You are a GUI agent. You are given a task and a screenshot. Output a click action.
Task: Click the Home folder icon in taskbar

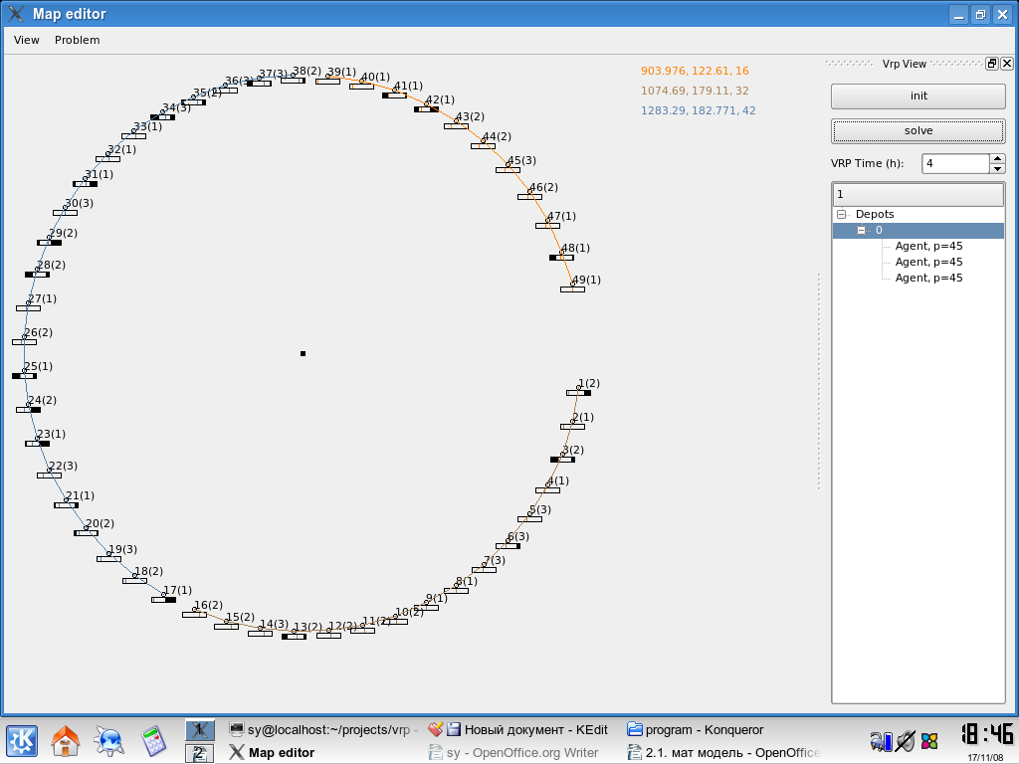point(65,741)
